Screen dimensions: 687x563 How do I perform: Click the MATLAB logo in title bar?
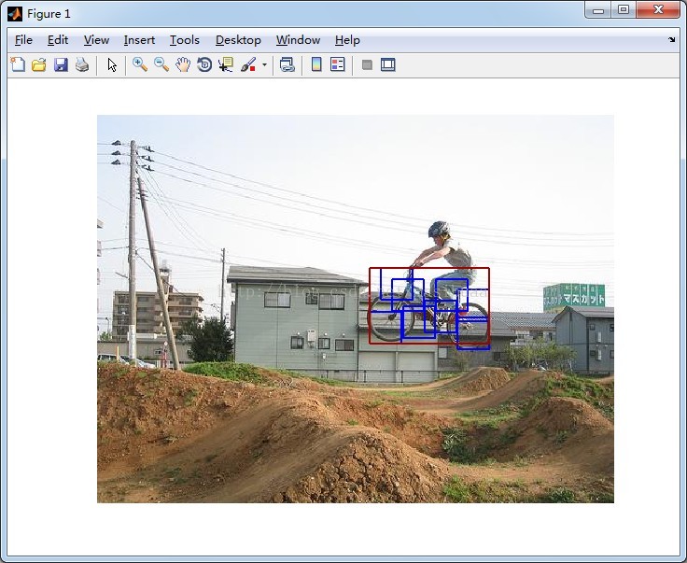coord(15,14)
